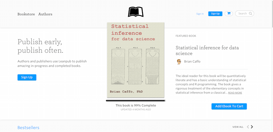Open the Authors menu
Viewport: 273px width, 132px height.
(x=45, y=14)
